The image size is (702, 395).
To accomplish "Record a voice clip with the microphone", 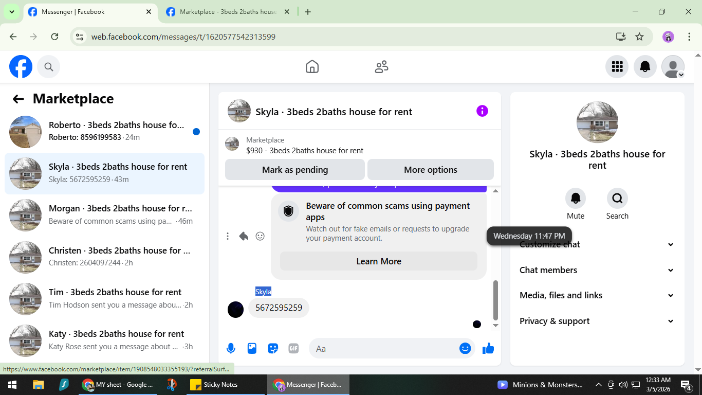I will [231, 349].
